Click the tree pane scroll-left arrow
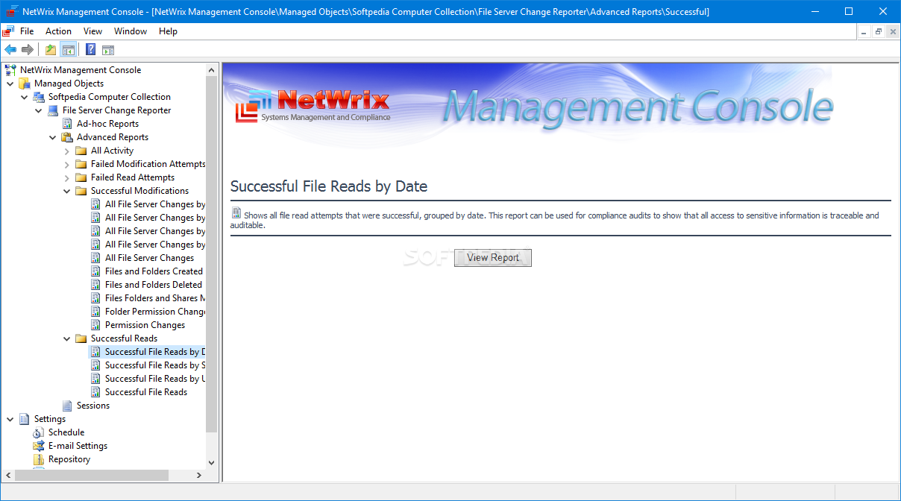Screen dimensions: 901x501 pyautogui.click(x=7, y=475)
